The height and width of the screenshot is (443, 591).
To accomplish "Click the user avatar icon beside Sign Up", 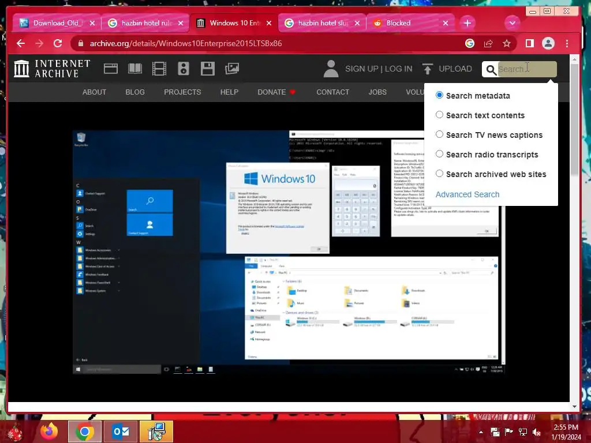I will pos(331,69).
